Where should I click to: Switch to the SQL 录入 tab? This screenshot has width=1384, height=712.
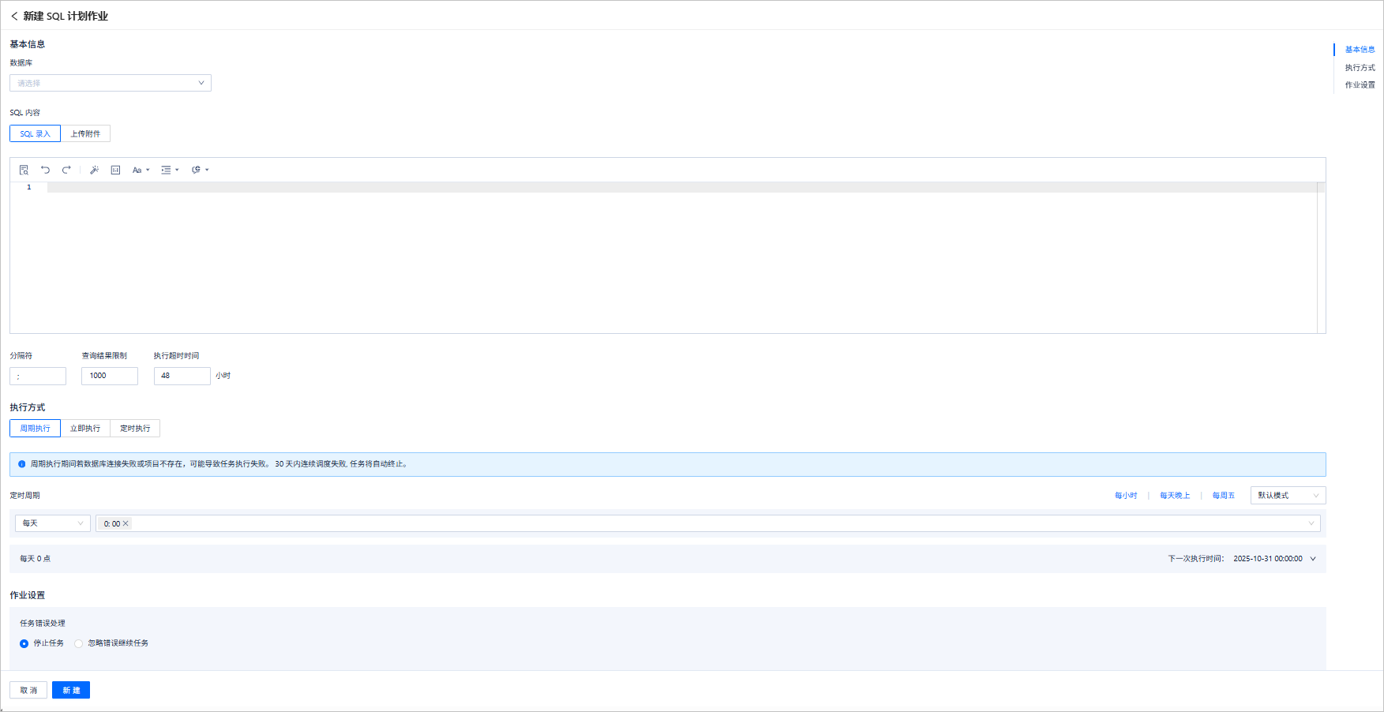35,134
